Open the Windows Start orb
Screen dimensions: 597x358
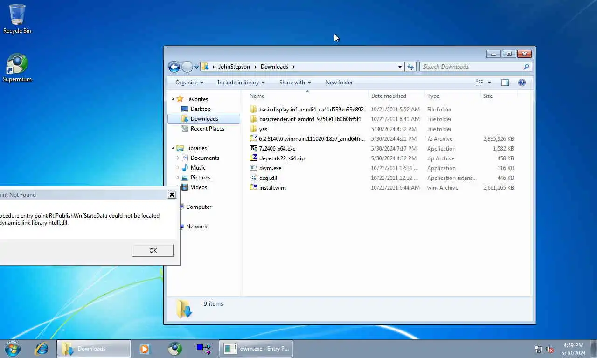point(13,349)
